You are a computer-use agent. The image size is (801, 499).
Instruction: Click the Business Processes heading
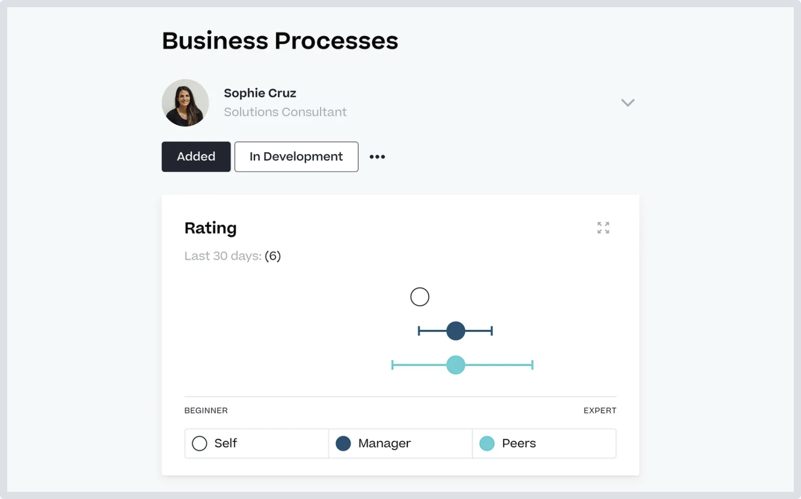(280, 41)
